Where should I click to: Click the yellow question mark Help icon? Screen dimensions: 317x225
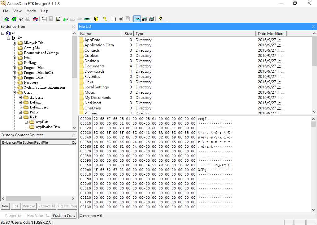coord(160,19)
